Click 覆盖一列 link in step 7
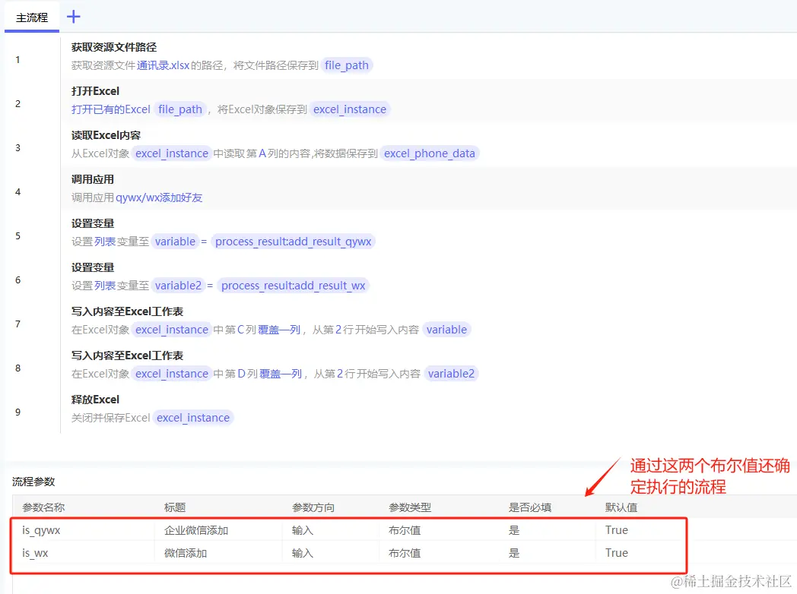Screen dimensions: 797x594 279,330
